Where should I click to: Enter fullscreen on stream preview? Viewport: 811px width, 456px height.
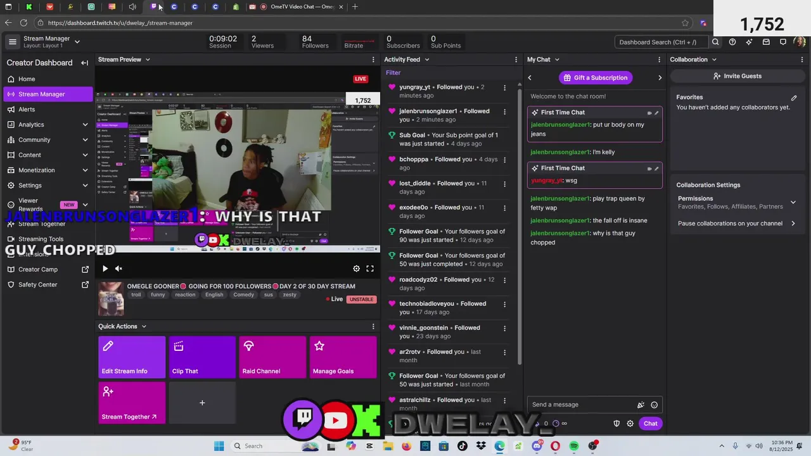tap(370, 269)
